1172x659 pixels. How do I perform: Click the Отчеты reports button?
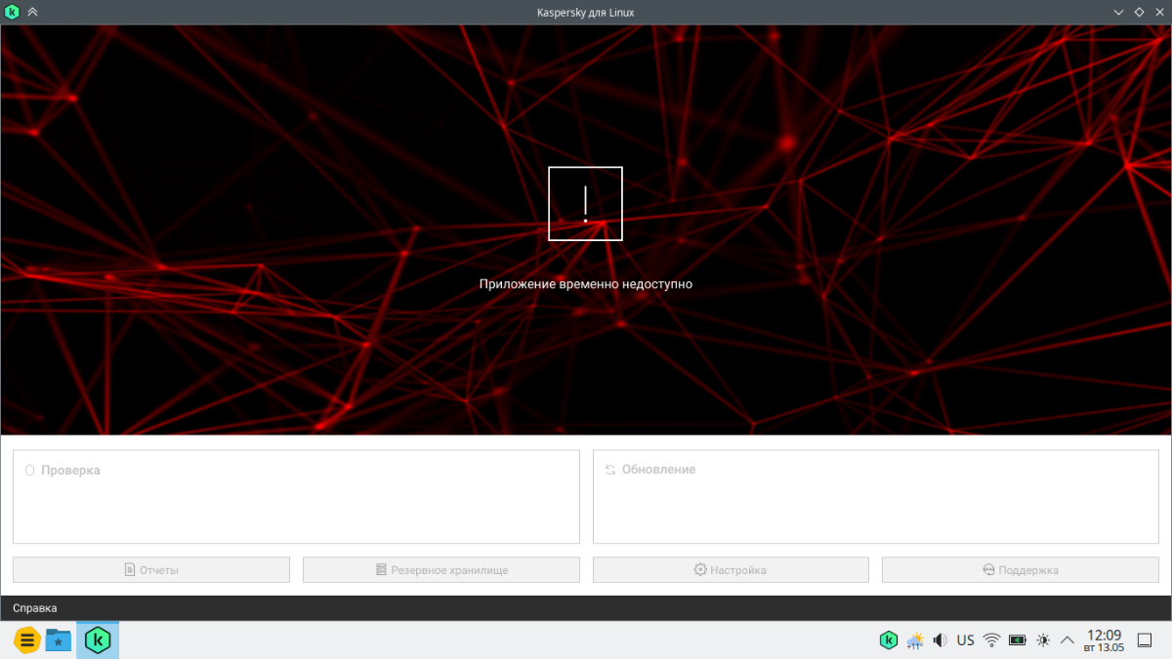pos(151,570)
